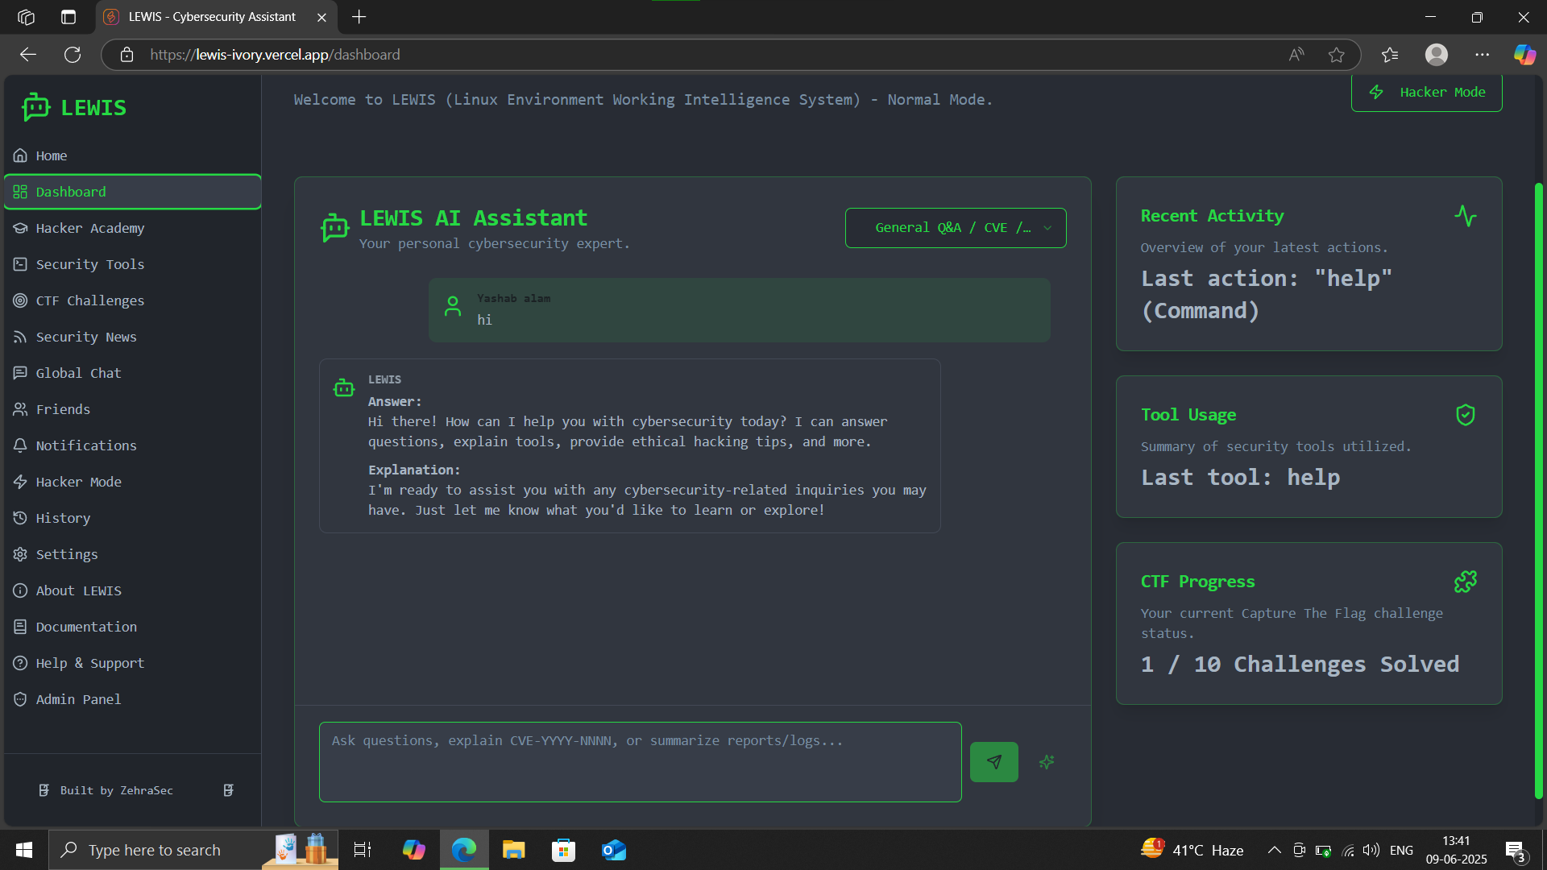Image resolution: width=1547 pixels, height=870 pixels.
Task: Click the browser favorites star icon
Action: [1337, 55]
